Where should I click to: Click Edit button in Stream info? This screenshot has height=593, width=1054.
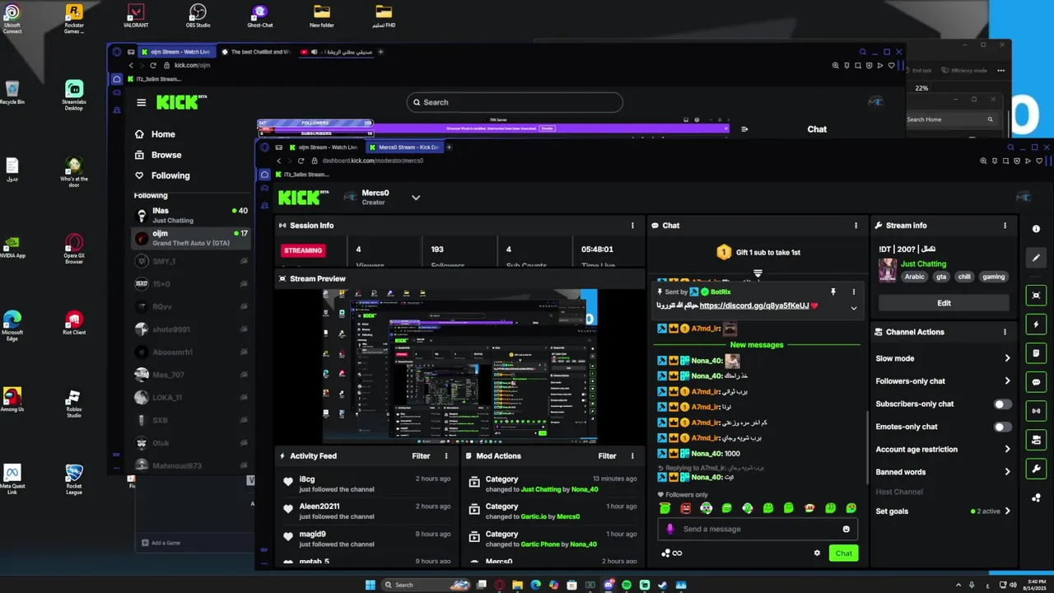(x=944, y=303)
